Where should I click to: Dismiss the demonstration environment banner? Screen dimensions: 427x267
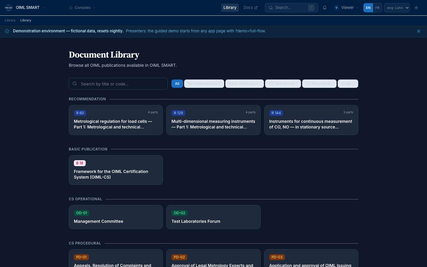pyautogui.click(x=419, y=31)
